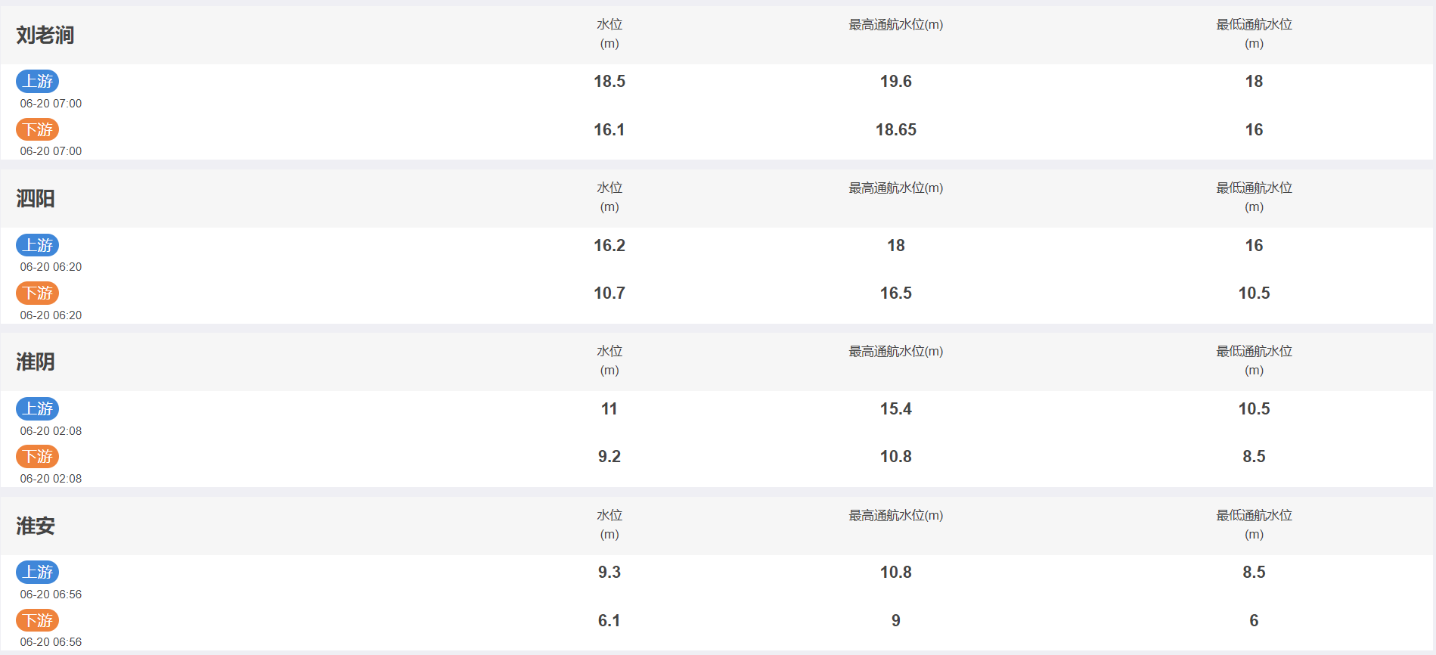Select the 泗阳 下游 orange badge
The width and height of the screenshot is (1436, 655).
click(37, 293)
